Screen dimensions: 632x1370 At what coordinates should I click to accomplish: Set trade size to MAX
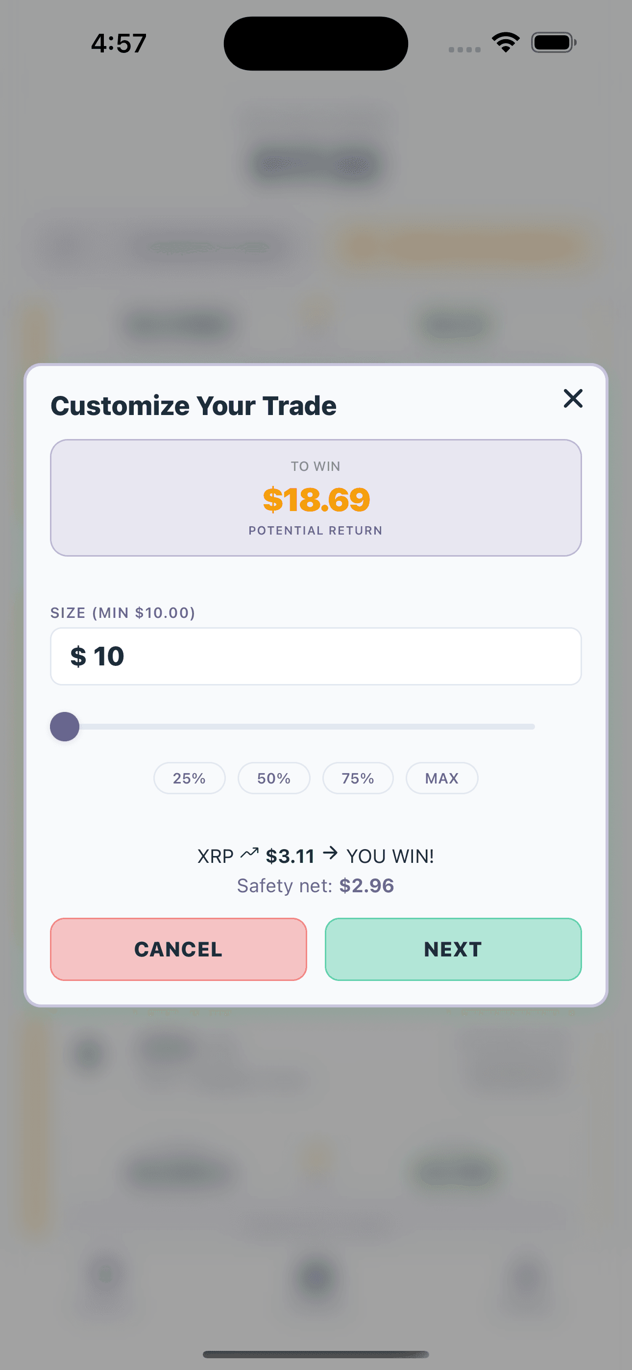click(441, 778)
